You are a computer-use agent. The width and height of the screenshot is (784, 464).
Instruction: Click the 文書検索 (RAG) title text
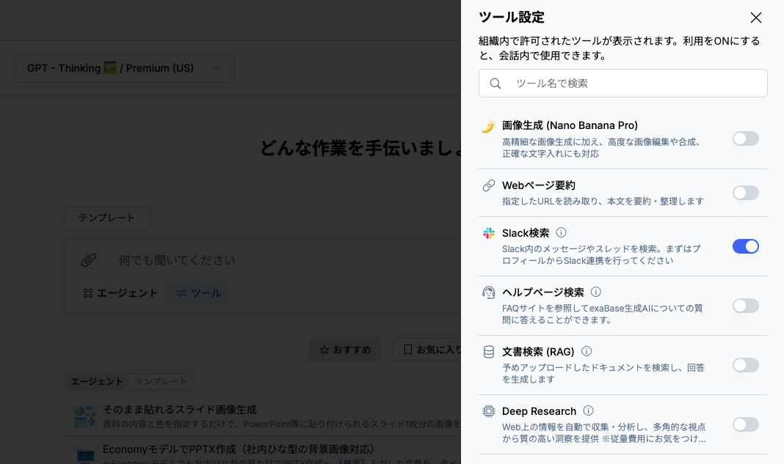[538, 352]
